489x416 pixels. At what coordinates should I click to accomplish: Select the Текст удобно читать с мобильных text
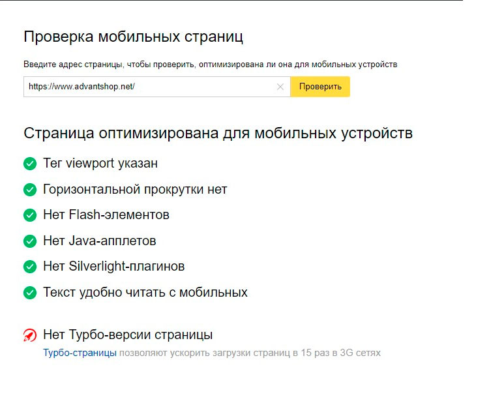(145, 293)
